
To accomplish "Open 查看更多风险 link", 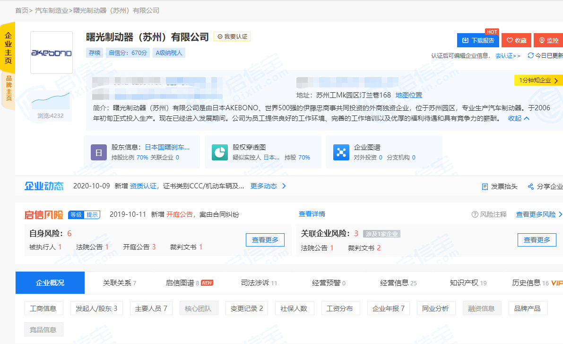I will tap(539, 214).
